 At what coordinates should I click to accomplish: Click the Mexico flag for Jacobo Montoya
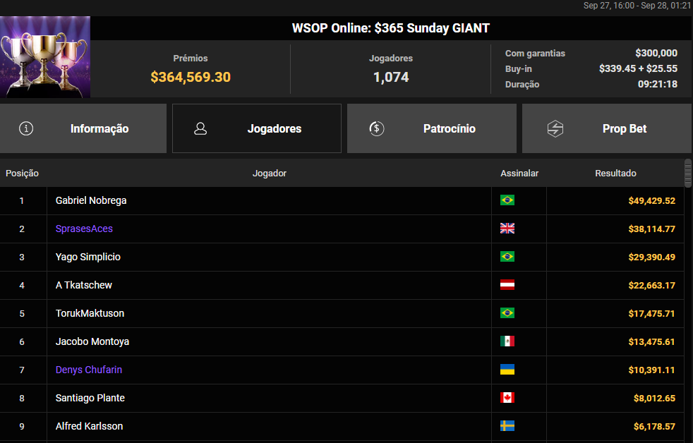tap(507, 341)
